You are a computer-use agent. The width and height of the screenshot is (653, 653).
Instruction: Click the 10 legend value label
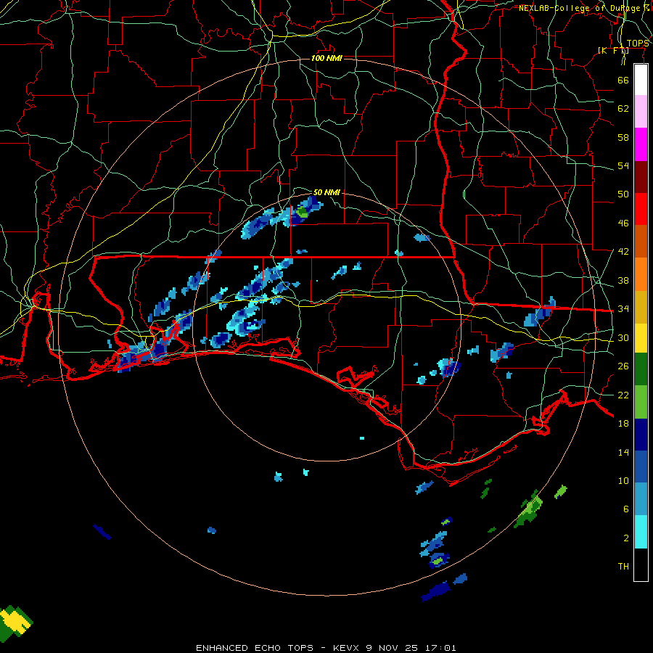pyautogui.click(x=623, y=480)
